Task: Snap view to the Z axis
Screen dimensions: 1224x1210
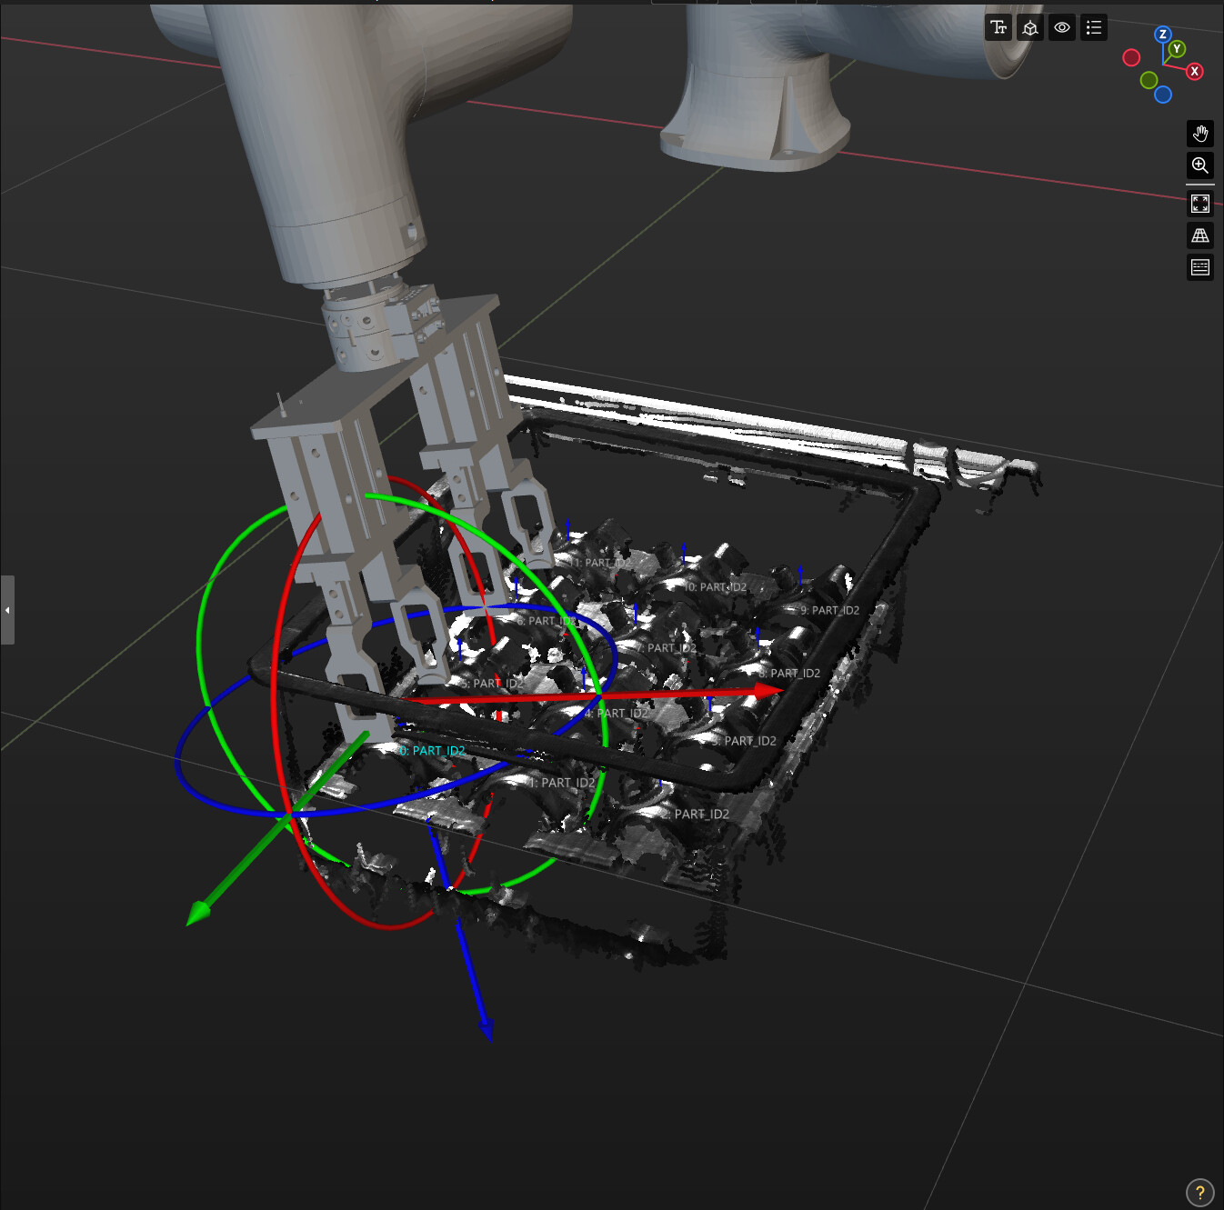Action: 1162,35
